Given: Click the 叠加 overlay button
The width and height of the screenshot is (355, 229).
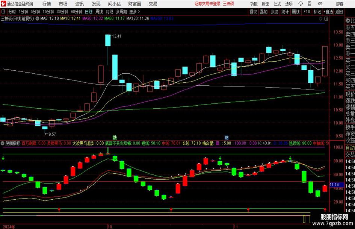Looking at the screenshot, I should pos(264,12).
